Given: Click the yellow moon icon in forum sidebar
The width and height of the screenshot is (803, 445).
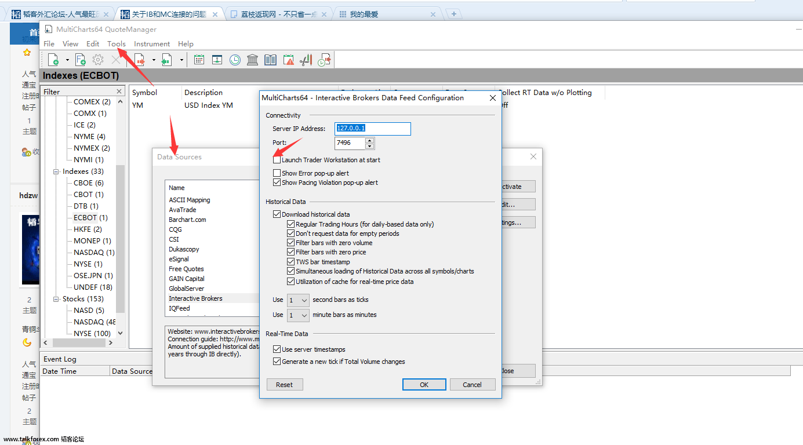Looking at the screenshot, I should [x=27, y=342].
